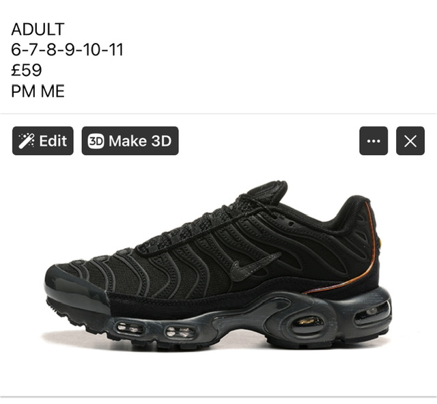This screenshot has width=437, height=404.
Task: Click the glossy toe cap of the shoe
Action: click(75, 286)
